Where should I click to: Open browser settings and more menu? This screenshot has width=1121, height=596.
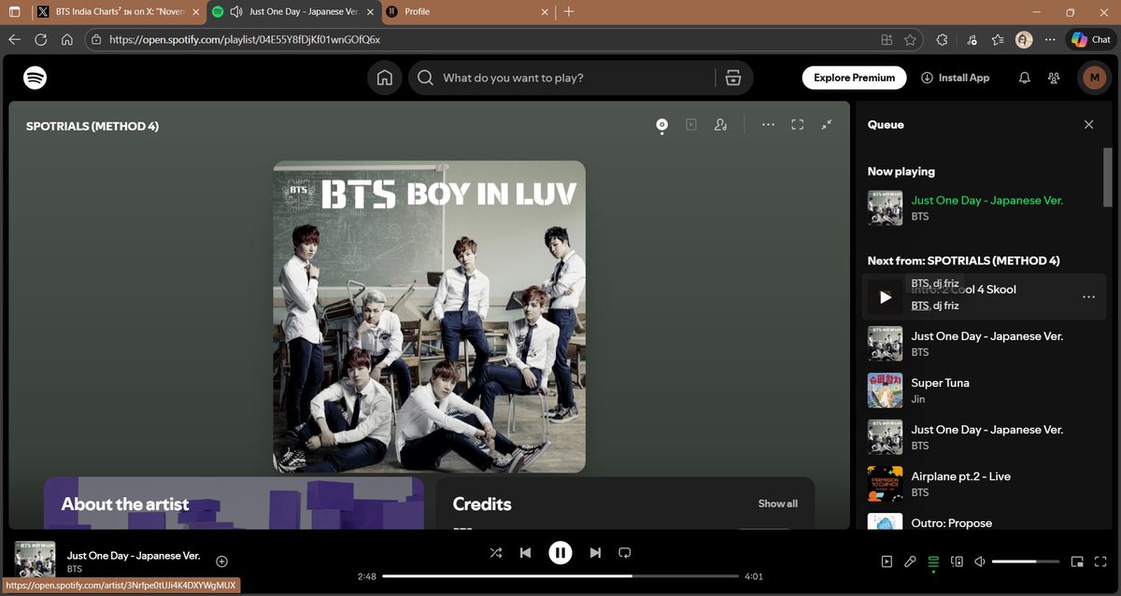pos(1050,40)
